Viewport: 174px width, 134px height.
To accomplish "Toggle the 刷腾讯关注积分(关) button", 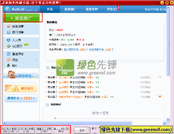I will point(44,130).
